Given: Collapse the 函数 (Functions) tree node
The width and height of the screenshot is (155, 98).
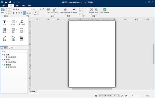Looking at the screenshot, I should tap(3, 60).
